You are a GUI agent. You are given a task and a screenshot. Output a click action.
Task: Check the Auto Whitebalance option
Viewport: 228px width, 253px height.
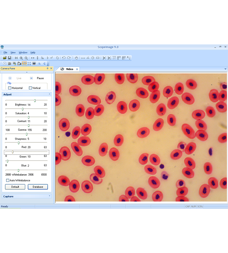coord(8,180)
